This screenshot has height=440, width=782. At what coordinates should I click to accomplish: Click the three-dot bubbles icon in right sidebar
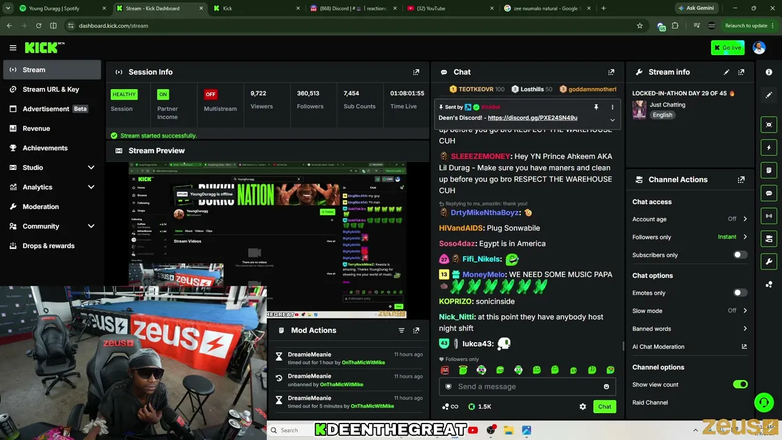click(x=769, y=284)
